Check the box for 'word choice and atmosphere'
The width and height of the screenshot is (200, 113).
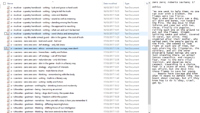(6, 34)
